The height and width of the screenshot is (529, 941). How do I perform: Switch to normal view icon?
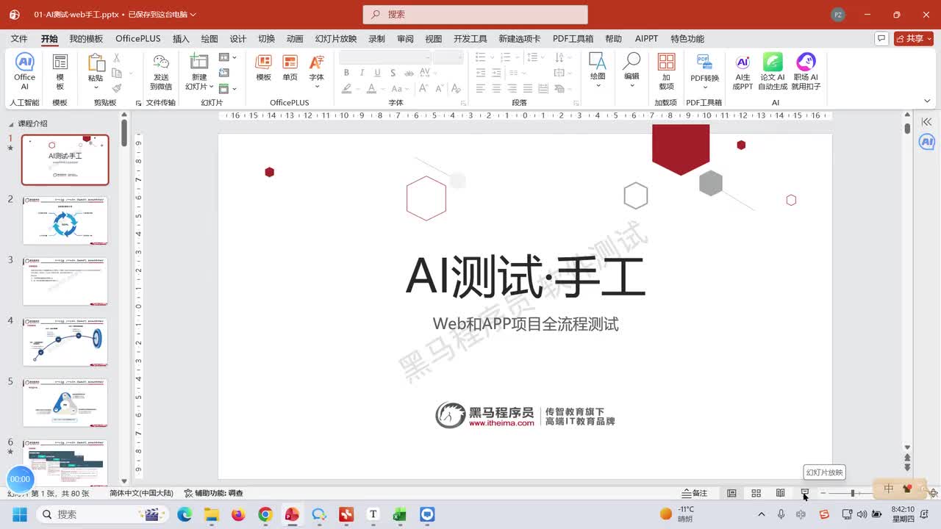(731, 493)
